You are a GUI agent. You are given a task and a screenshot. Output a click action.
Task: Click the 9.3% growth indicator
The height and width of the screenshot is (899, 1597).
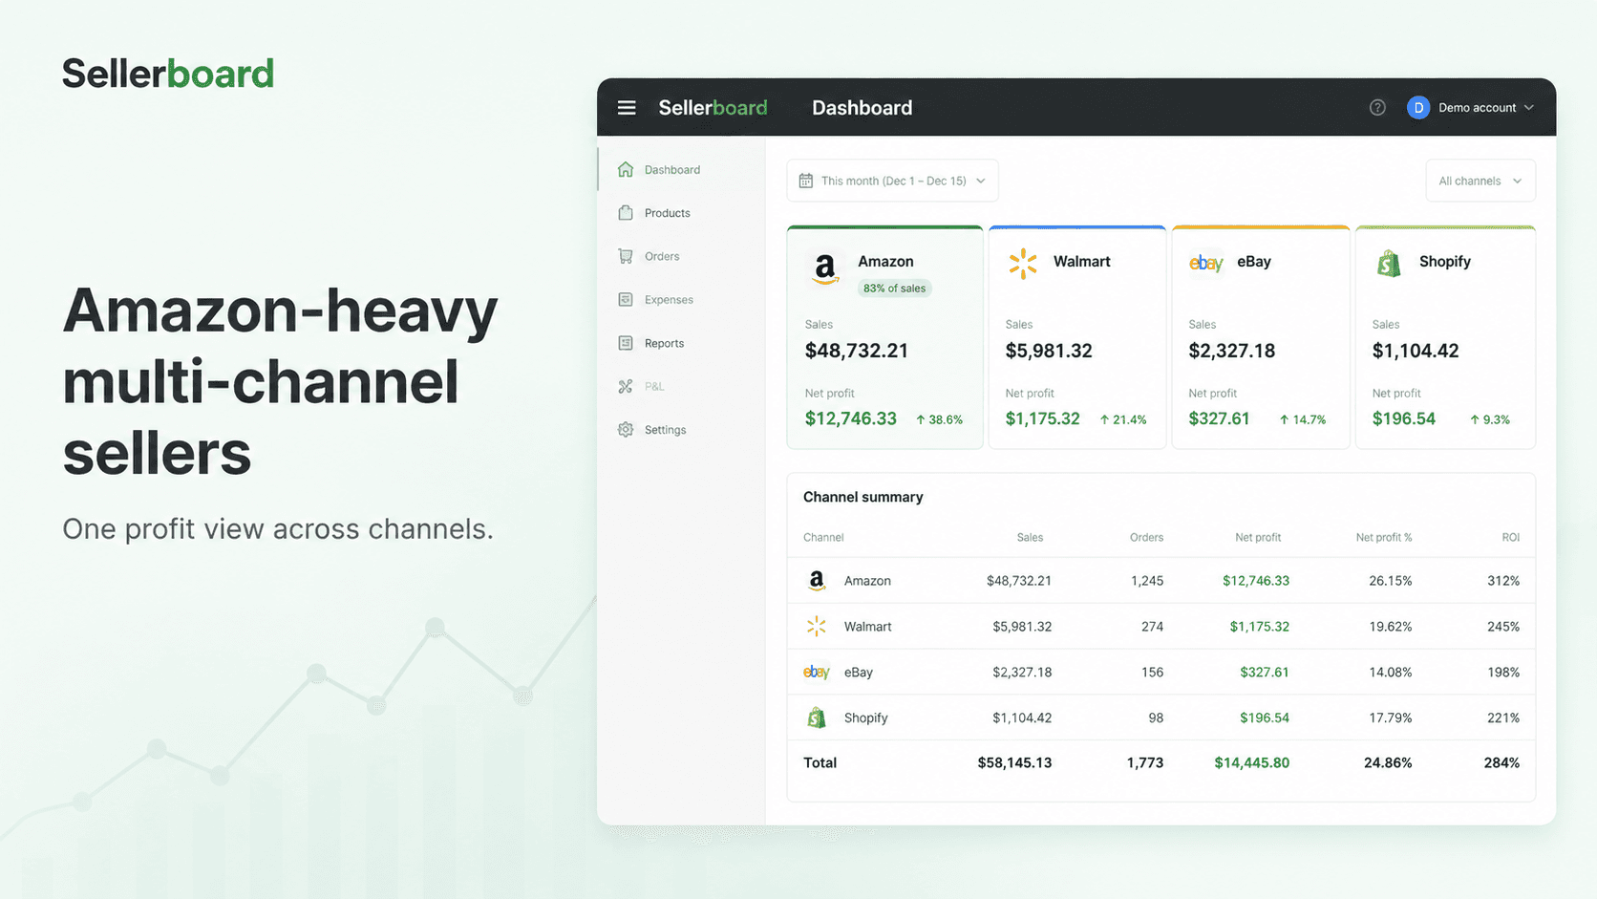(1490, 419)
